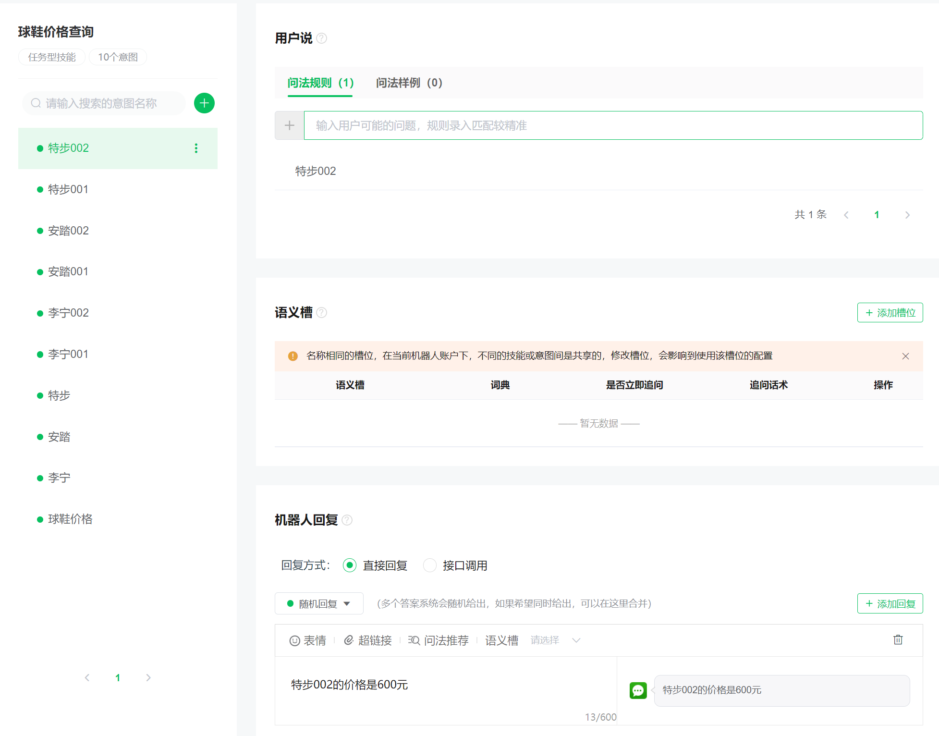
Task: Select the 李宁001 intent in sidebar
Action: (68, 355)
